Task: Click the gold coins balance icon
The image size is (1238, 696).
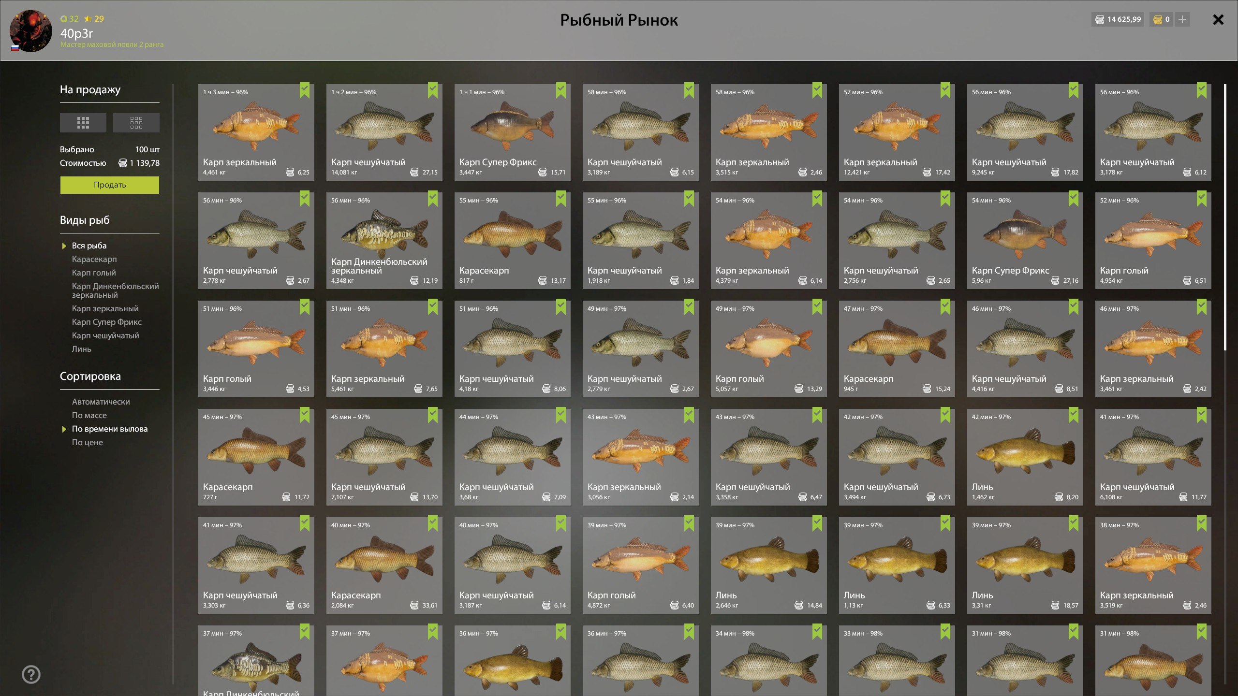Action: [x=1158, y=19]
